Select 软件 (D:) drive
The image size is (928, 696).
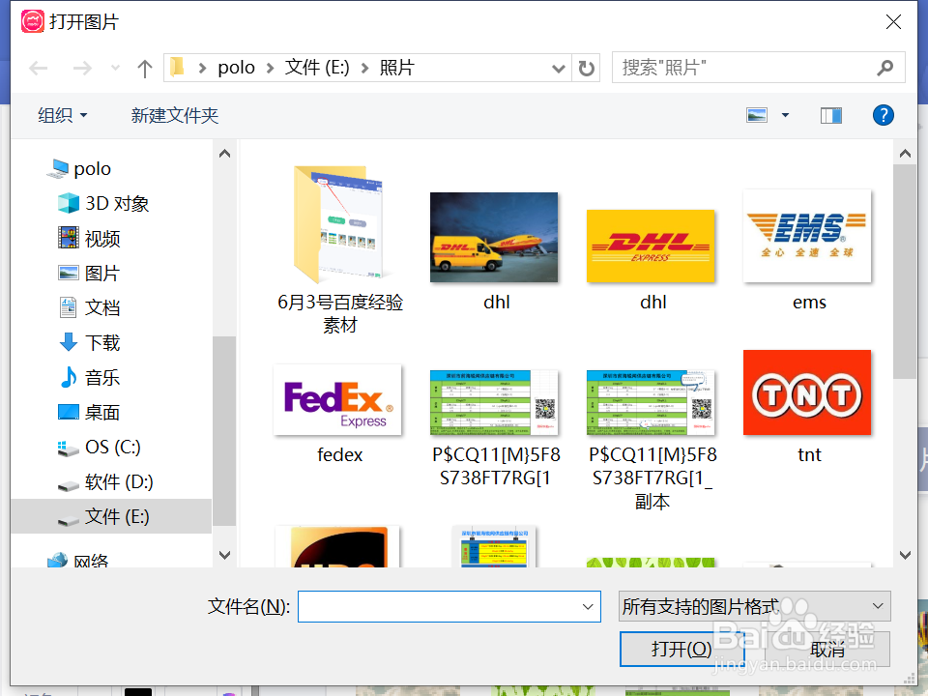click(106, 481)
